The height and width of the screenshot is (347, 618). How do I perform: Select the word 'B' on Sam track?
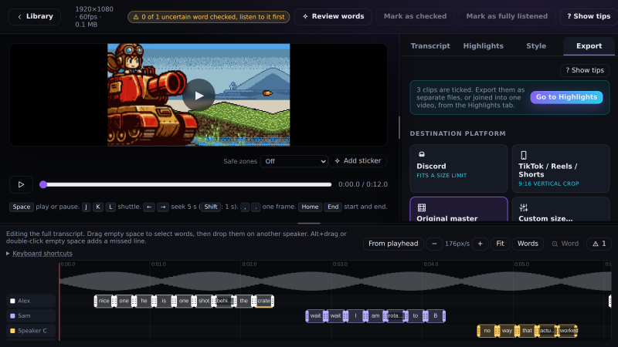(x=435, y=316)
